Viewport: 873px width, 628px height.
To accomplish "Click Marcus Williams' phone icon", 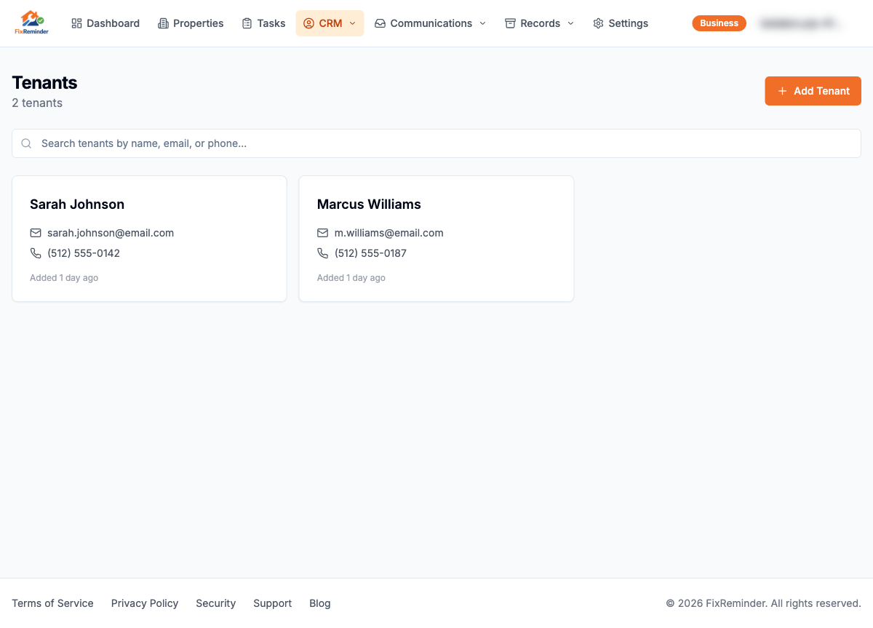I will pos(323,253).
